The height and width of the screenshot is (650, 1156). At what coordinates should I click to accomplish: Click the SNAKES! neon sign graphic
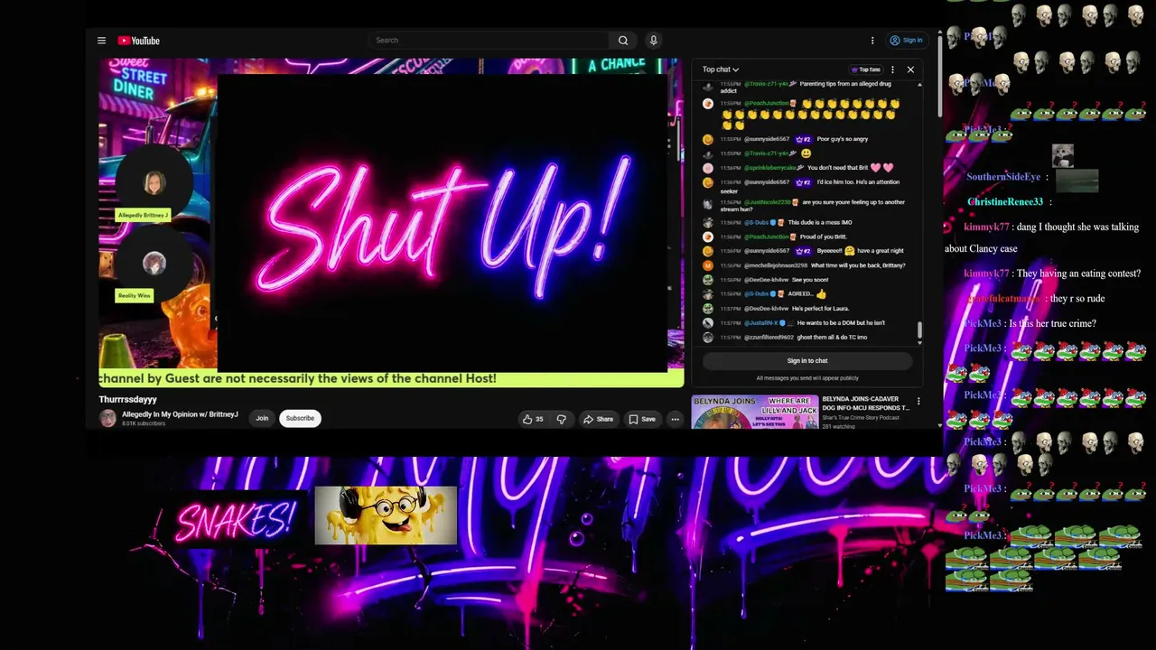click(x=235, y=521)
